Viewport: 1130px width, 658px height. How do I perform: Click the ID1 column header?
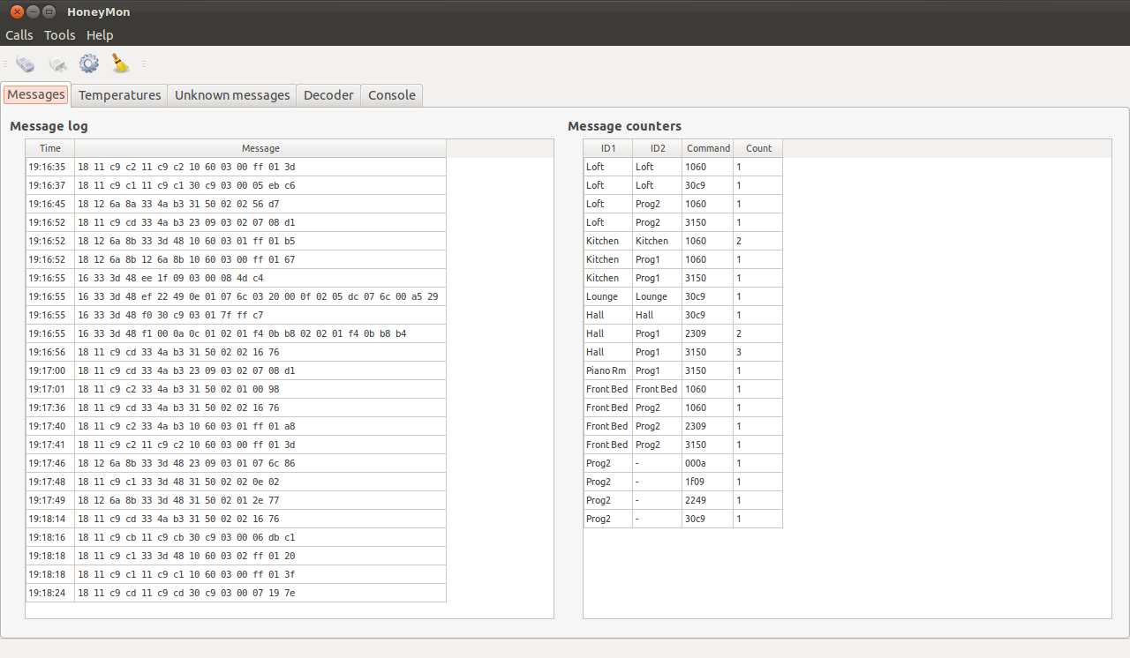click(x=608, y=148)
